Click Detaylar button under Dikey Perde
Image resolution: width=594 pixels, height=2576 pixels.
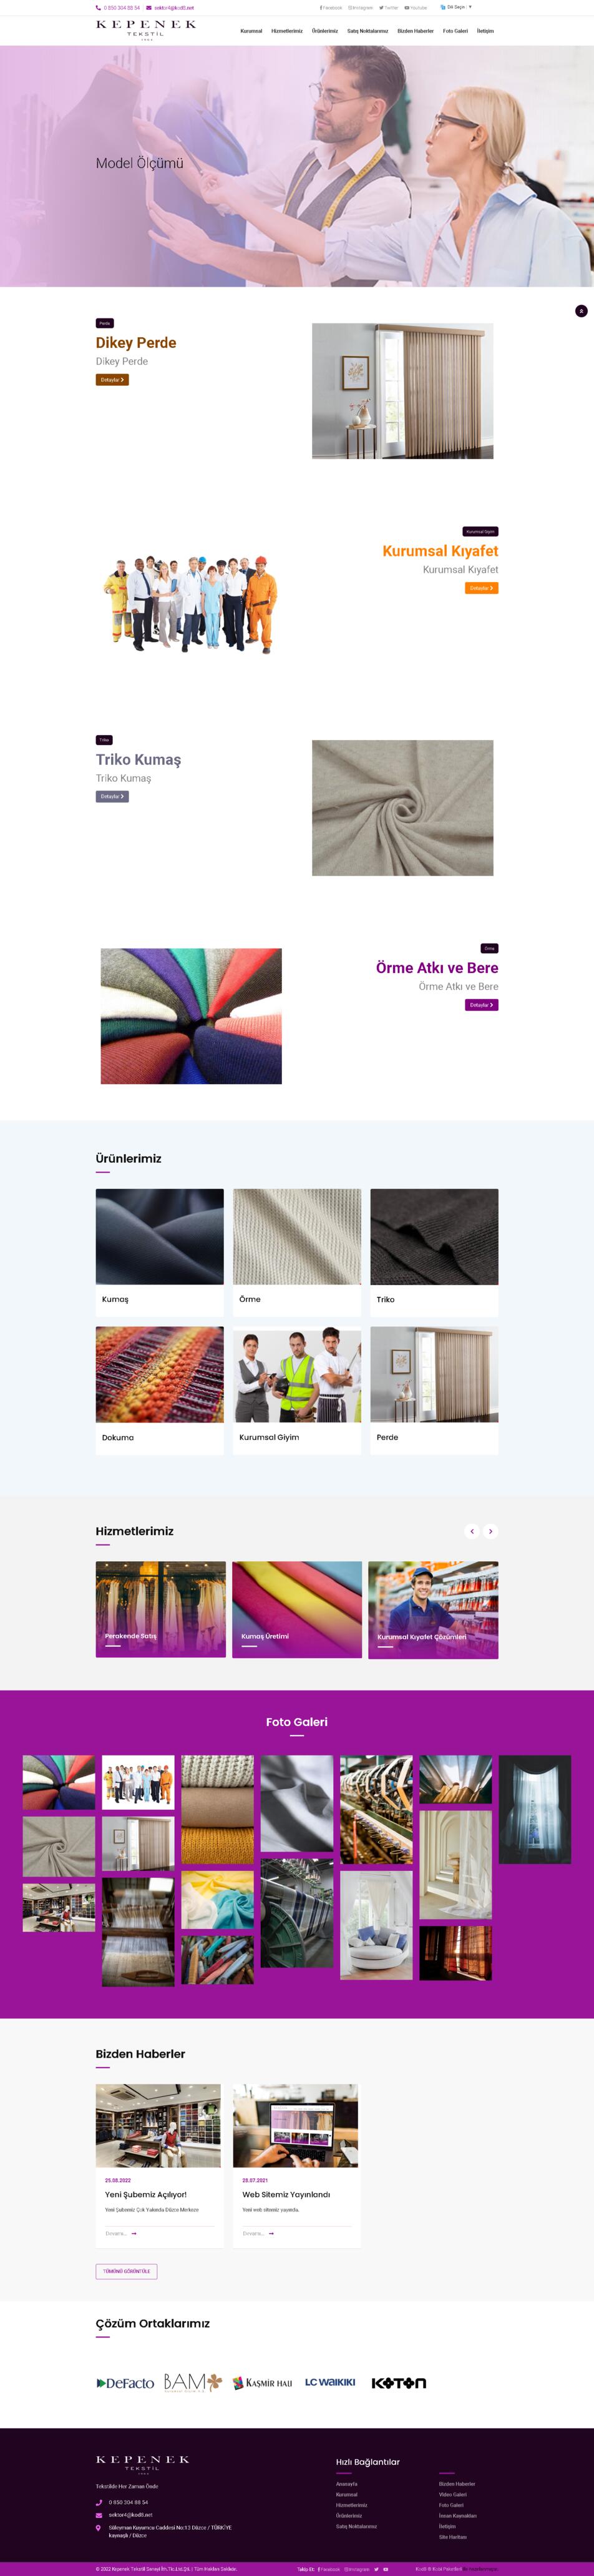pos(112,380)
